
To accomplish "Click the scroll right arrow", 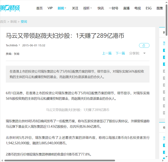I will [x=163, y=160].
